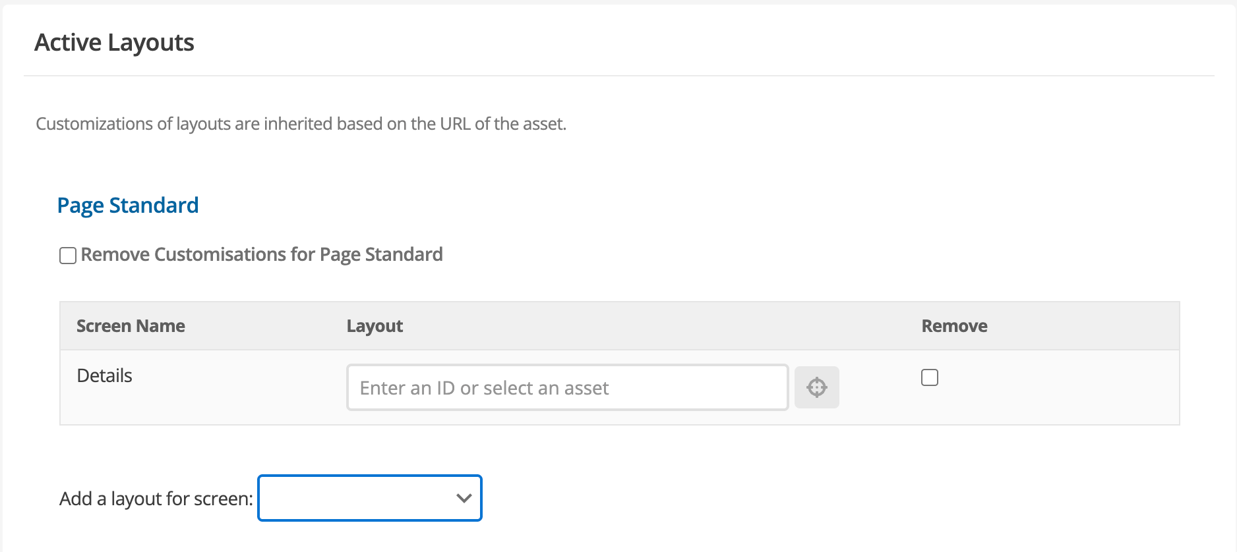This screenshot has height=552, width=1237.
Task: Check the Remove box in Details row
Action: point(929,377)
